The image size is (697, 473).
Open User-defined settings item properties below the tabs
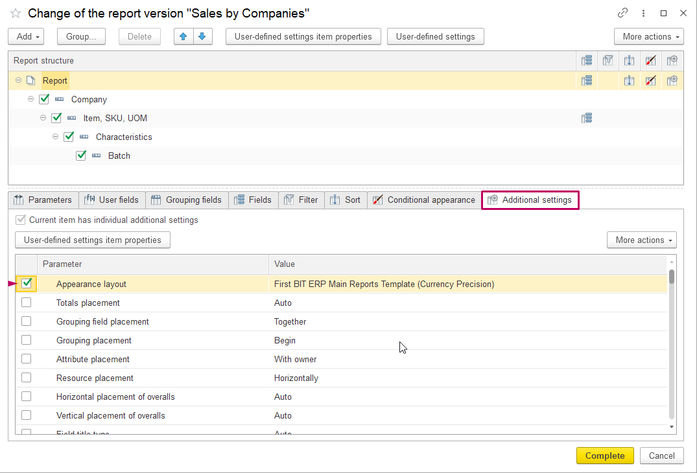[93, 240]
